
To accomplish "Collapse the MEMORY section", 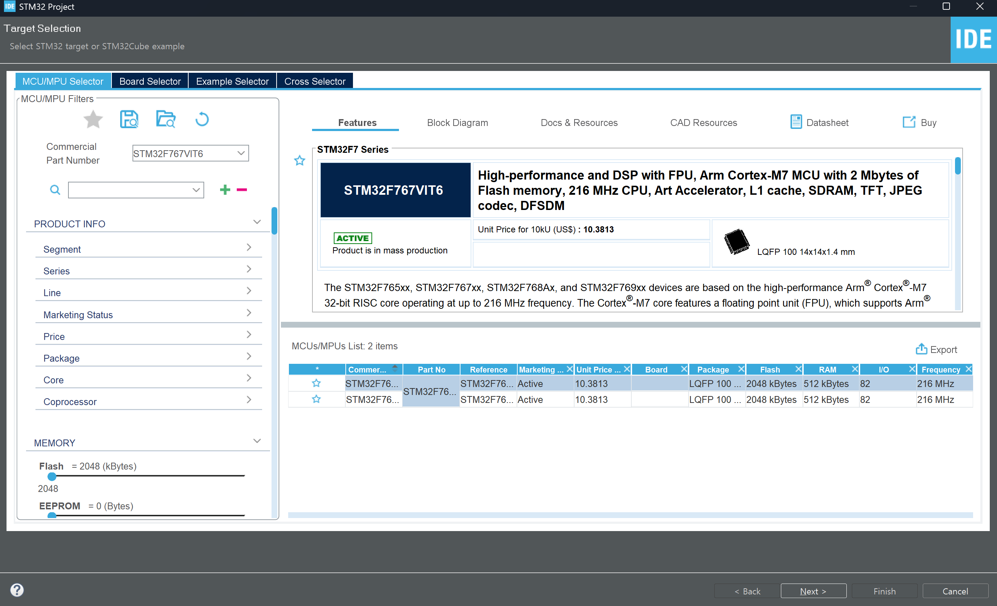I will point(257,441).
